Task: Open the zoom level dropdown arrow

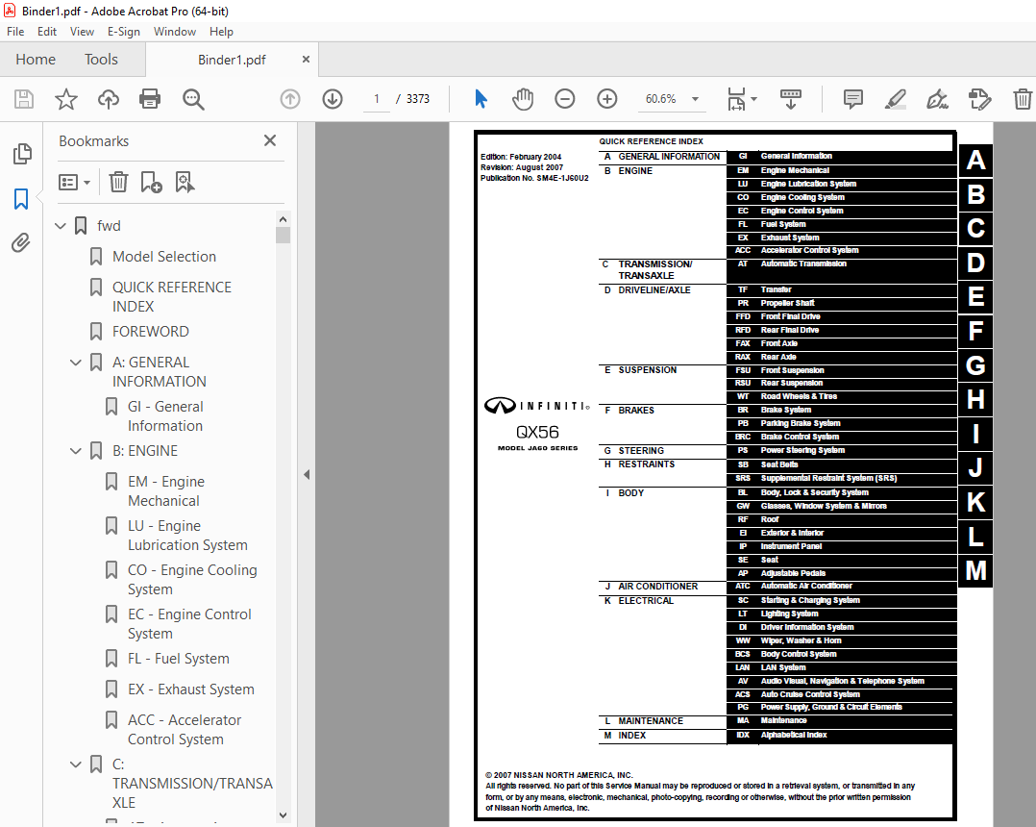Action: 695,99
